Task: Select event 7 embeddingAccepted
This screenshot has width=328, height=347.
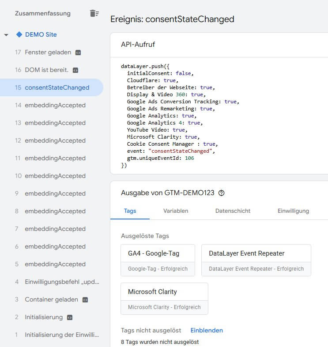Action: tap(52, 229)
